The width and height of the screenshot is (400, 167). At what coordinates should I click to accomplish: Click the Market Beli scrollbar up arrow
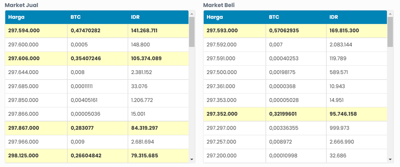[x=390, y=14]
